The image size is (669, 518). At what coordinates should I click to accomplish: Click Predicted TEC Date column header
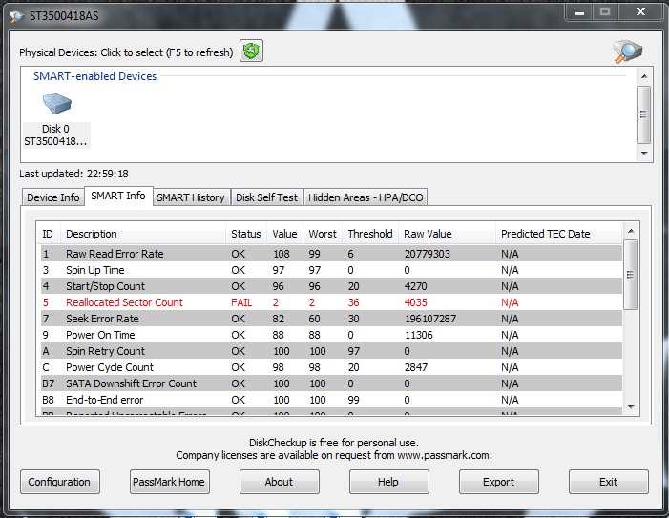pos(558,234)
